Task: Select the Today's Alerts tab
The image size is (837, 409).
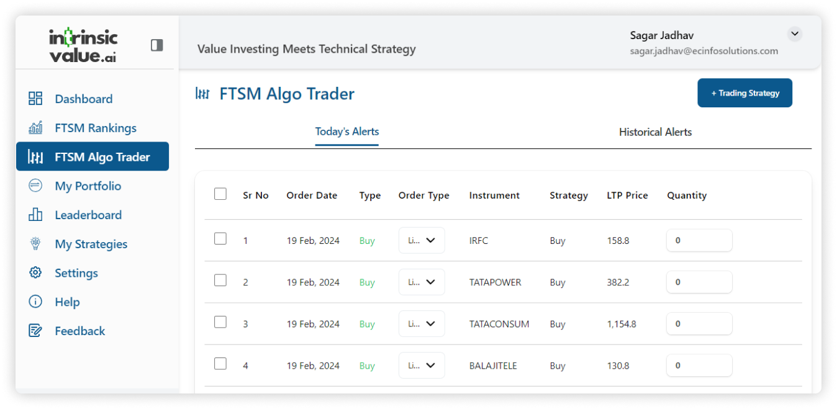Action: pos(346,132)
